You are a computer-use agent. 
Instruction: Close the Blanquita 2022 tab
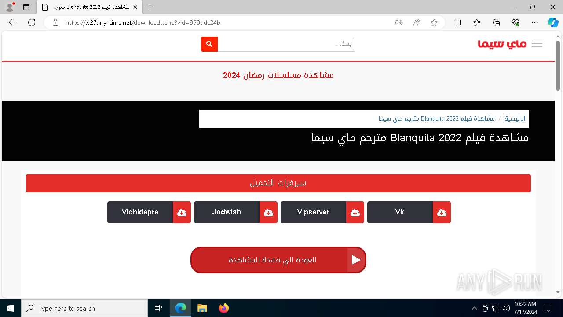click(135, 7)
